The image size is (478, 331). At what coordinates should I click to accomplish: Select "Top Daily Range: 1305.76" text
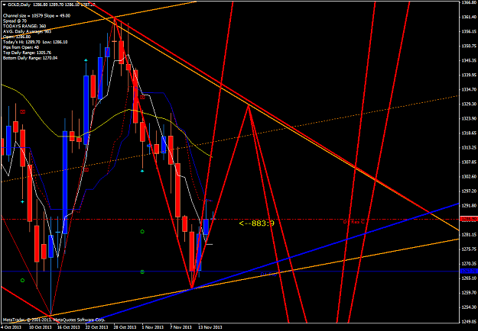[x=27, y=53]
